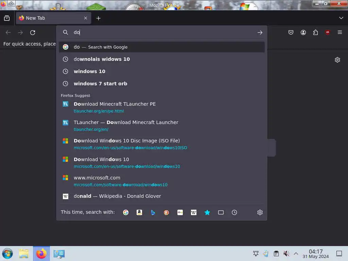Open system settings taskbar icon
The width and height of the screenshot is (348, 261).
(x=59, y=254)
